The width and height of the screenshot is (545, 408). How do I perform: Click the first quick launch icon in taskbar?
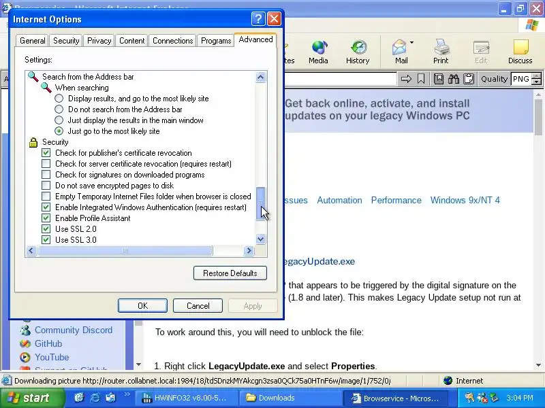point(79,398)
